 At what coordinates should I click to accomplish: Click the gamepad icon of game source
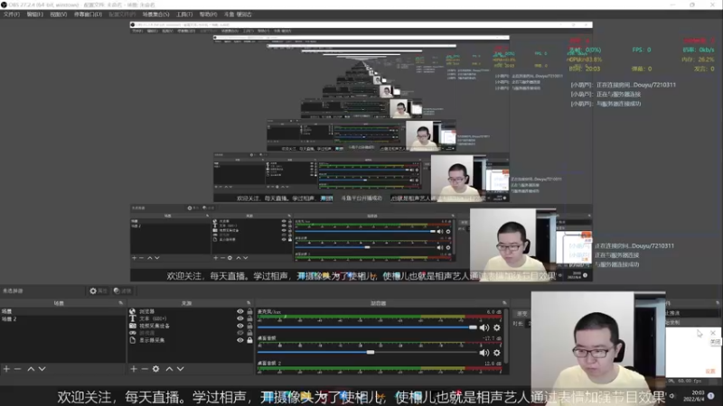pos(132,333)
